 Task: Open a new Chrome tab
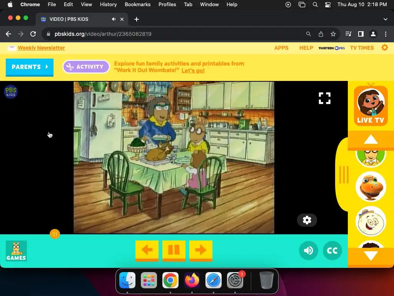point(137,19)
